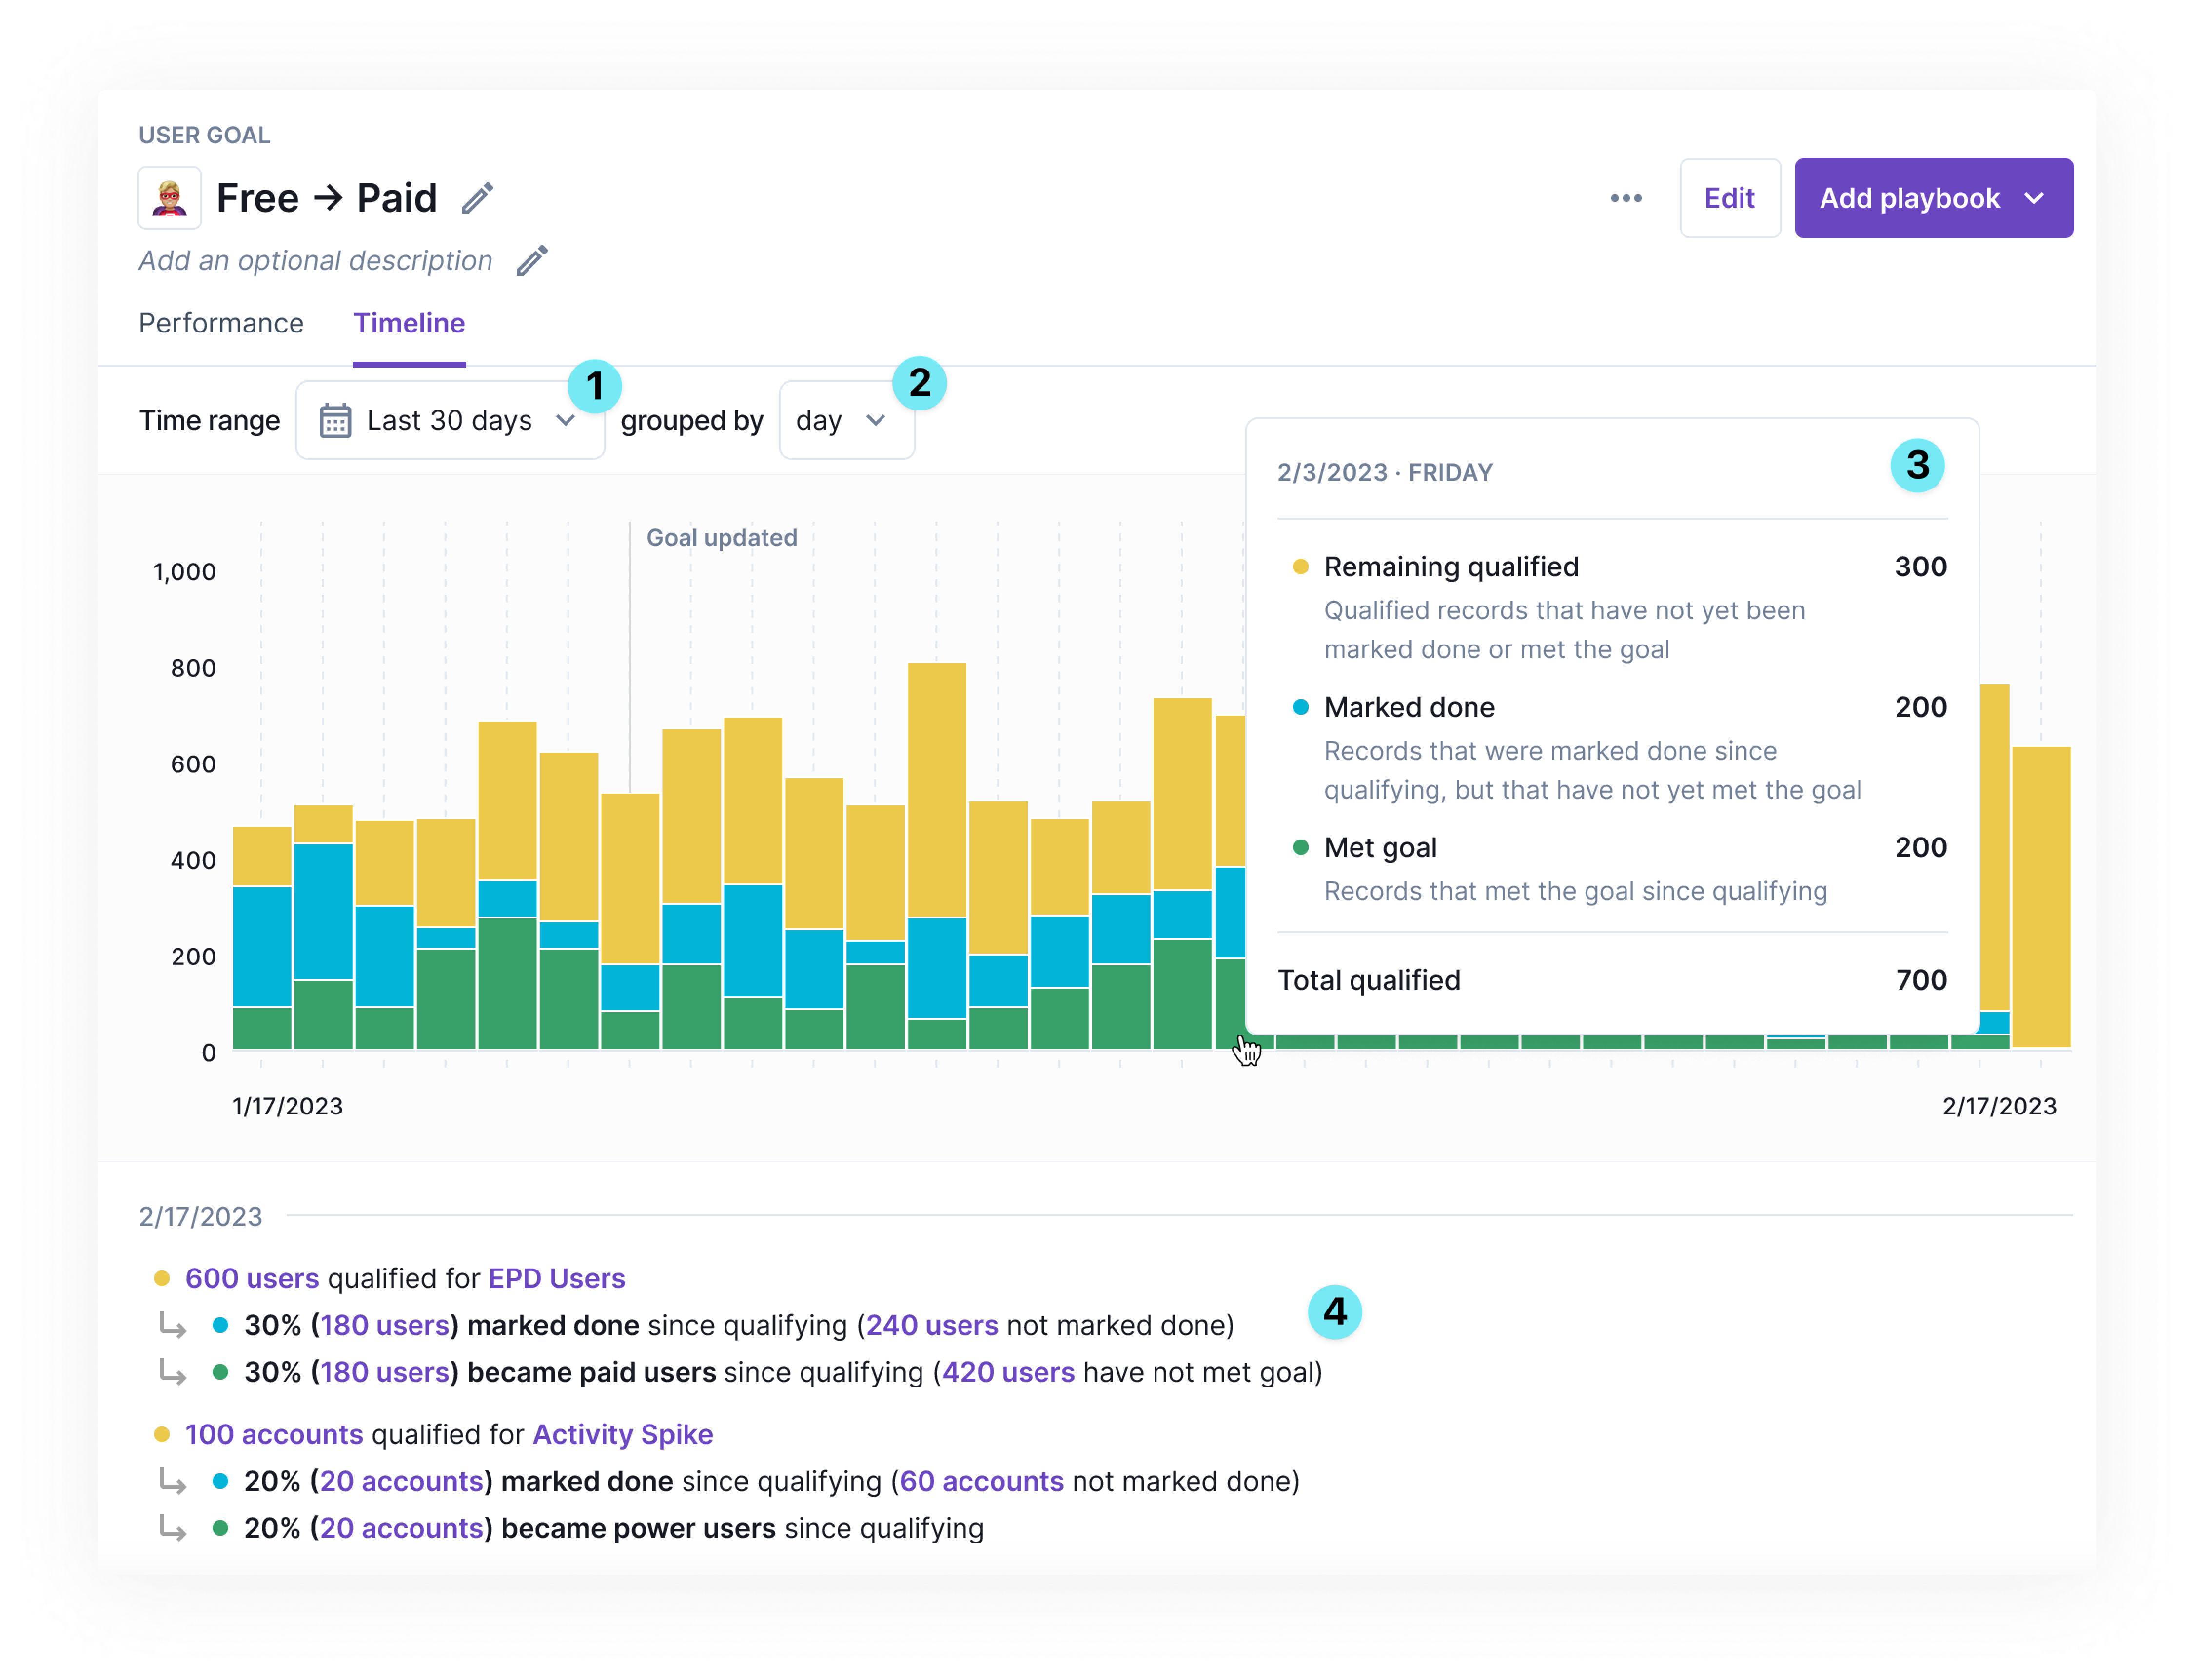Switch to the Performance tab

point(221,323)
